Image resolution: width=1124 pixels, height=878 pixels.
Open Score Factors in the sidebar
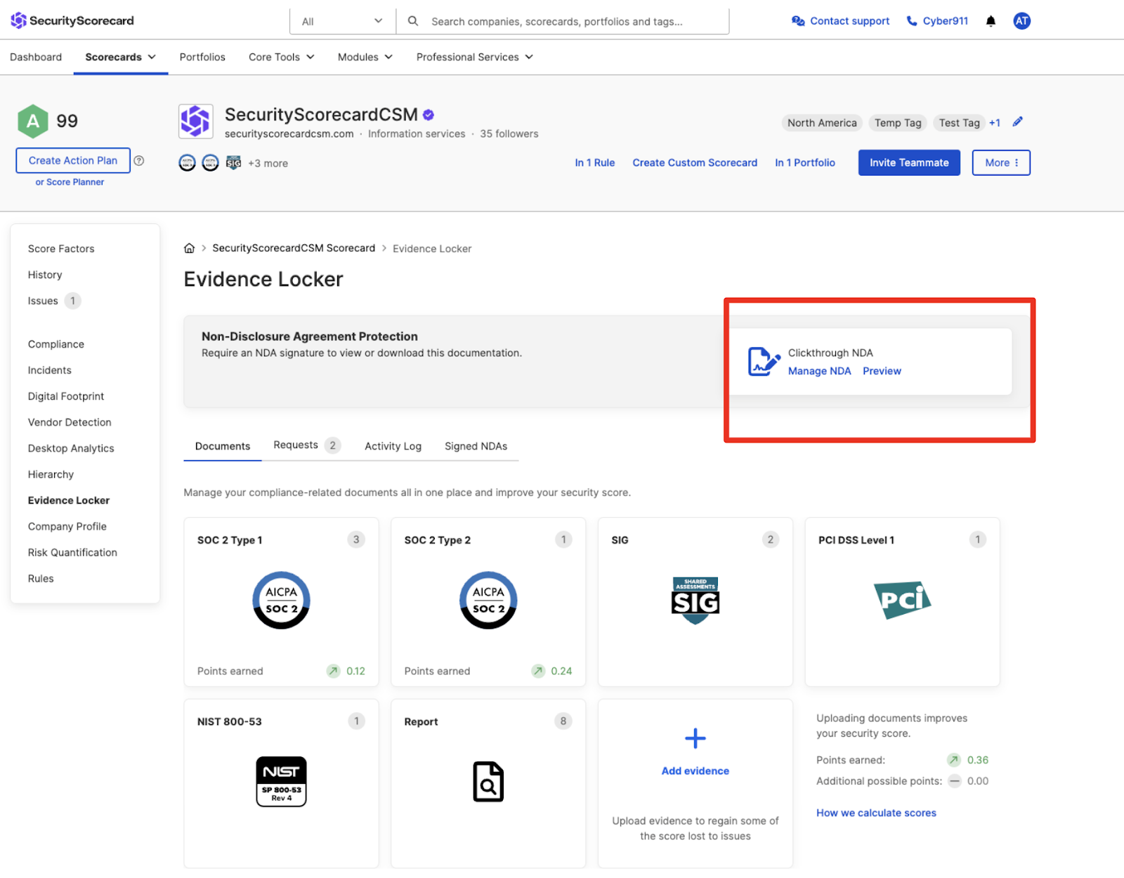click(61, 249)
